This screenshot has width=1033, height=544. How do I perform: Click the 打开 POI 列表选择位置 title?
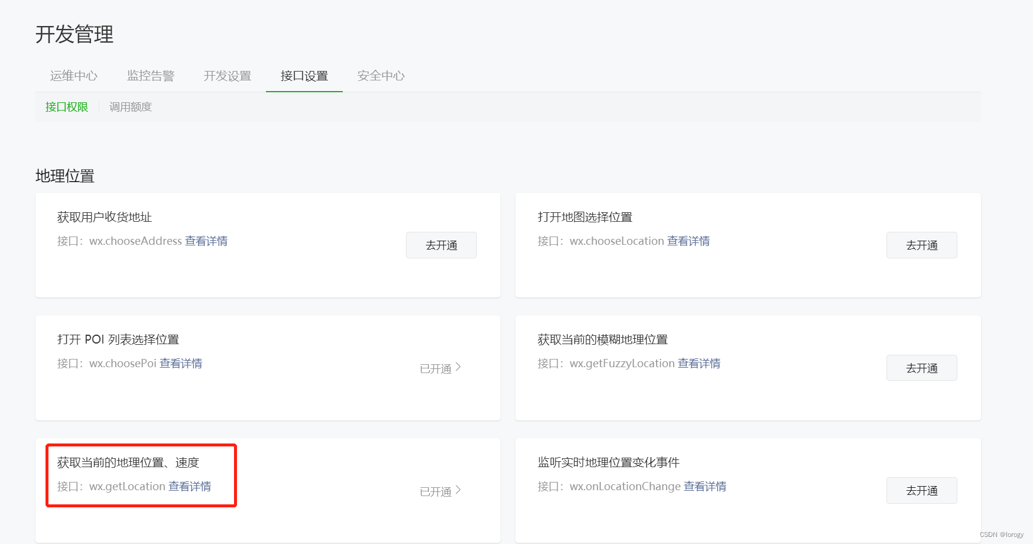point(118,339)
